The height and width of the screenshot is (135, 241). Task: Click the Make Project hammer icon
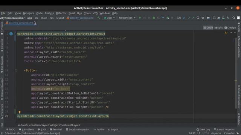click(99, 18)
